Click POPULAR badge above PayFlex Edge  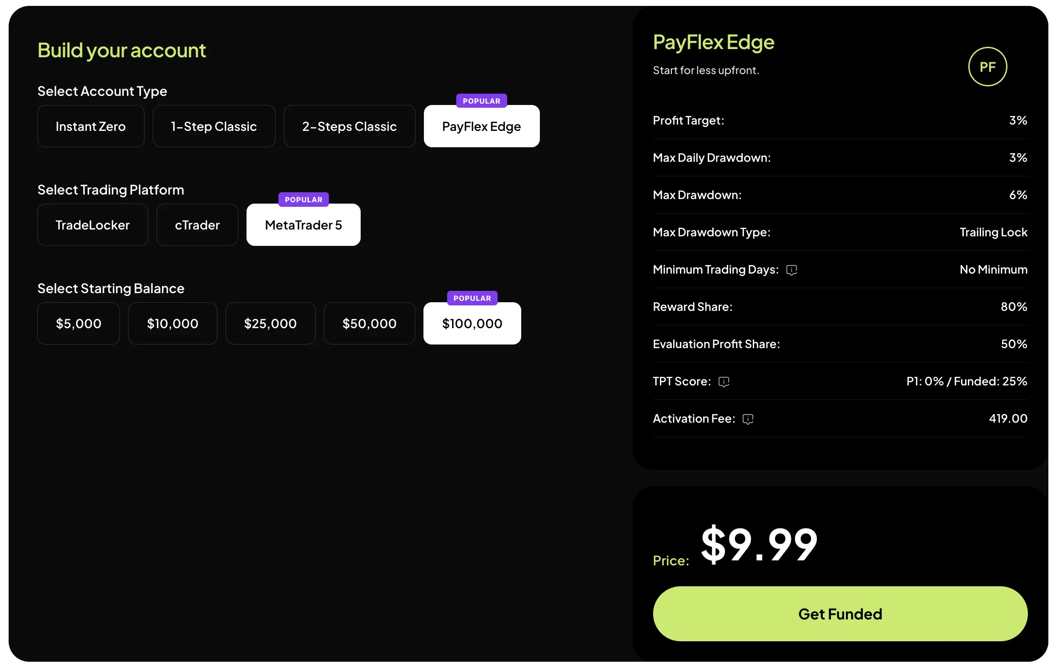pos(482,101)
